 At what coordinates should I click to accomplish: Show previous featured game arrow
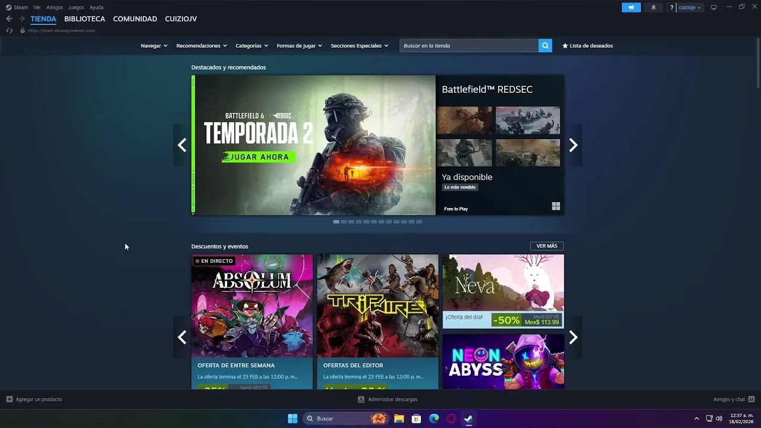182,145
